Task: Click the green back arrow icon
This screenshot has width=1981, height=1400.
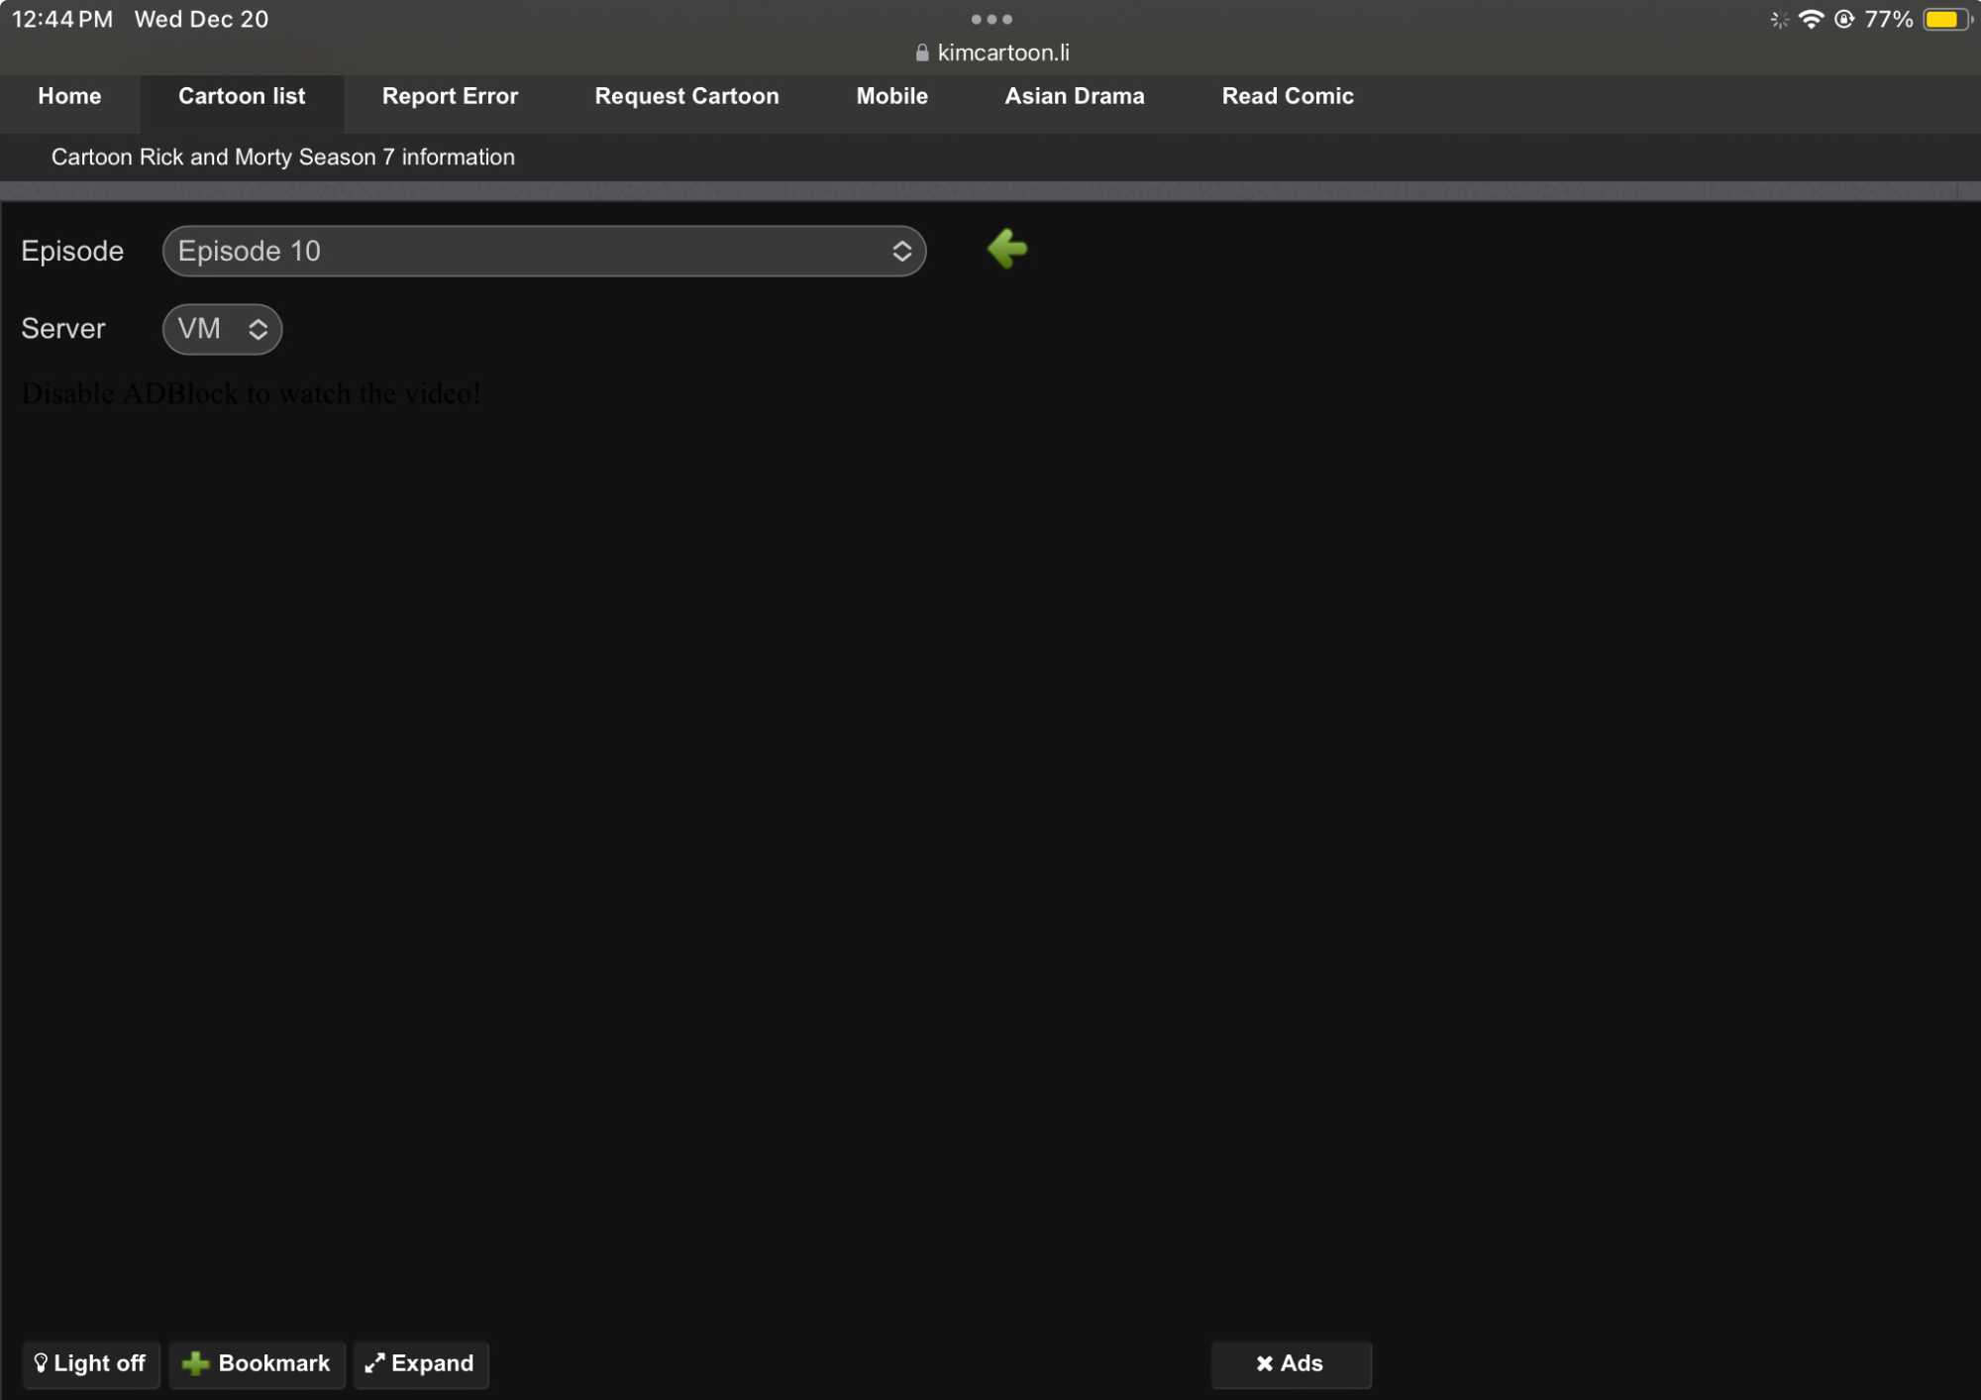Action: (1007, 250)
